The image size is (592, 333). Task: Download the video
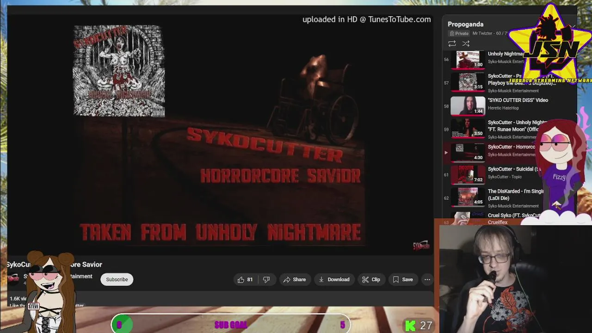click(x=334, y=279)
